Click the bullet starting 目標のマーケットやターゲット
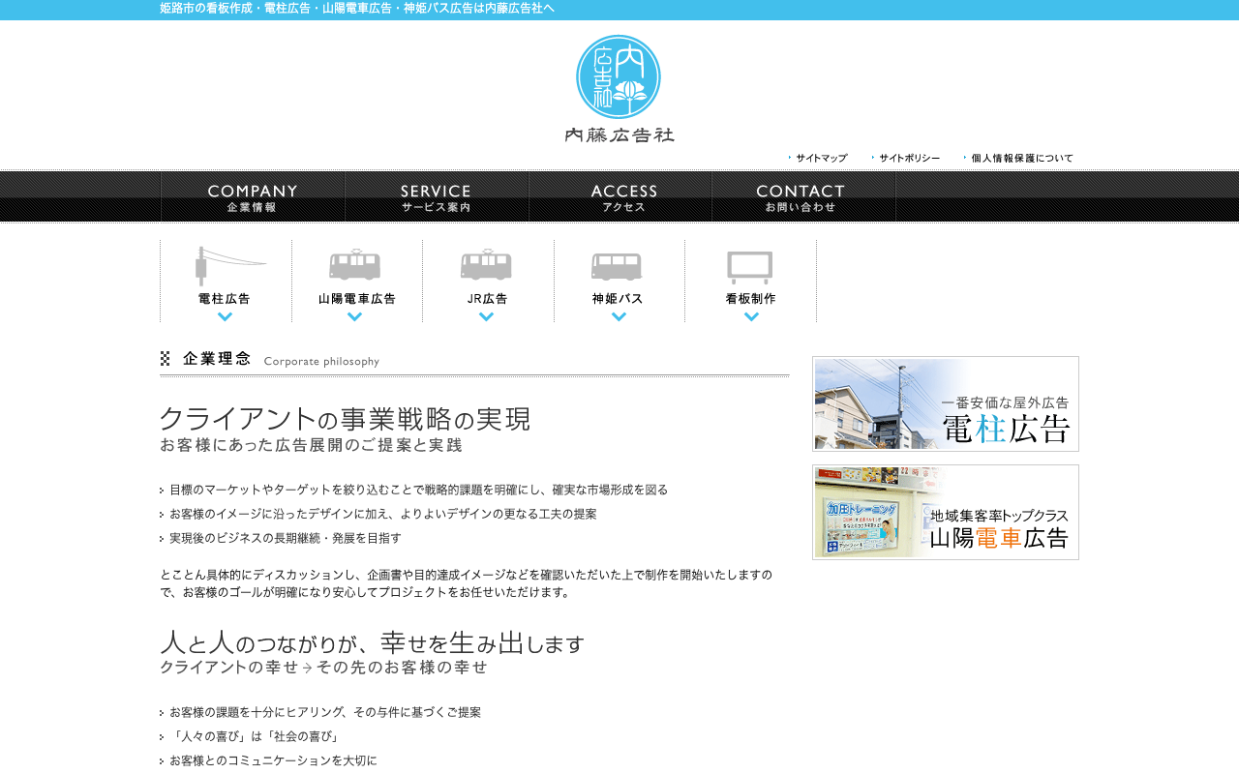Screen dimensions: 1239x774 414,490
